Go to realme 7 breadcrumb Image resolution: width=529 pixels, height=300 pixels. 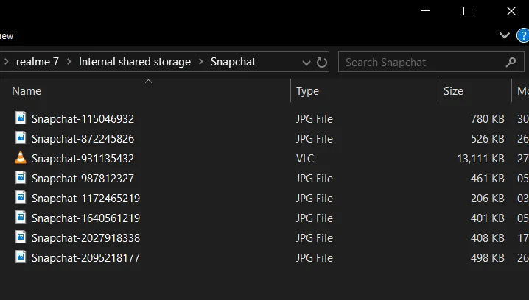pos(38,62)
